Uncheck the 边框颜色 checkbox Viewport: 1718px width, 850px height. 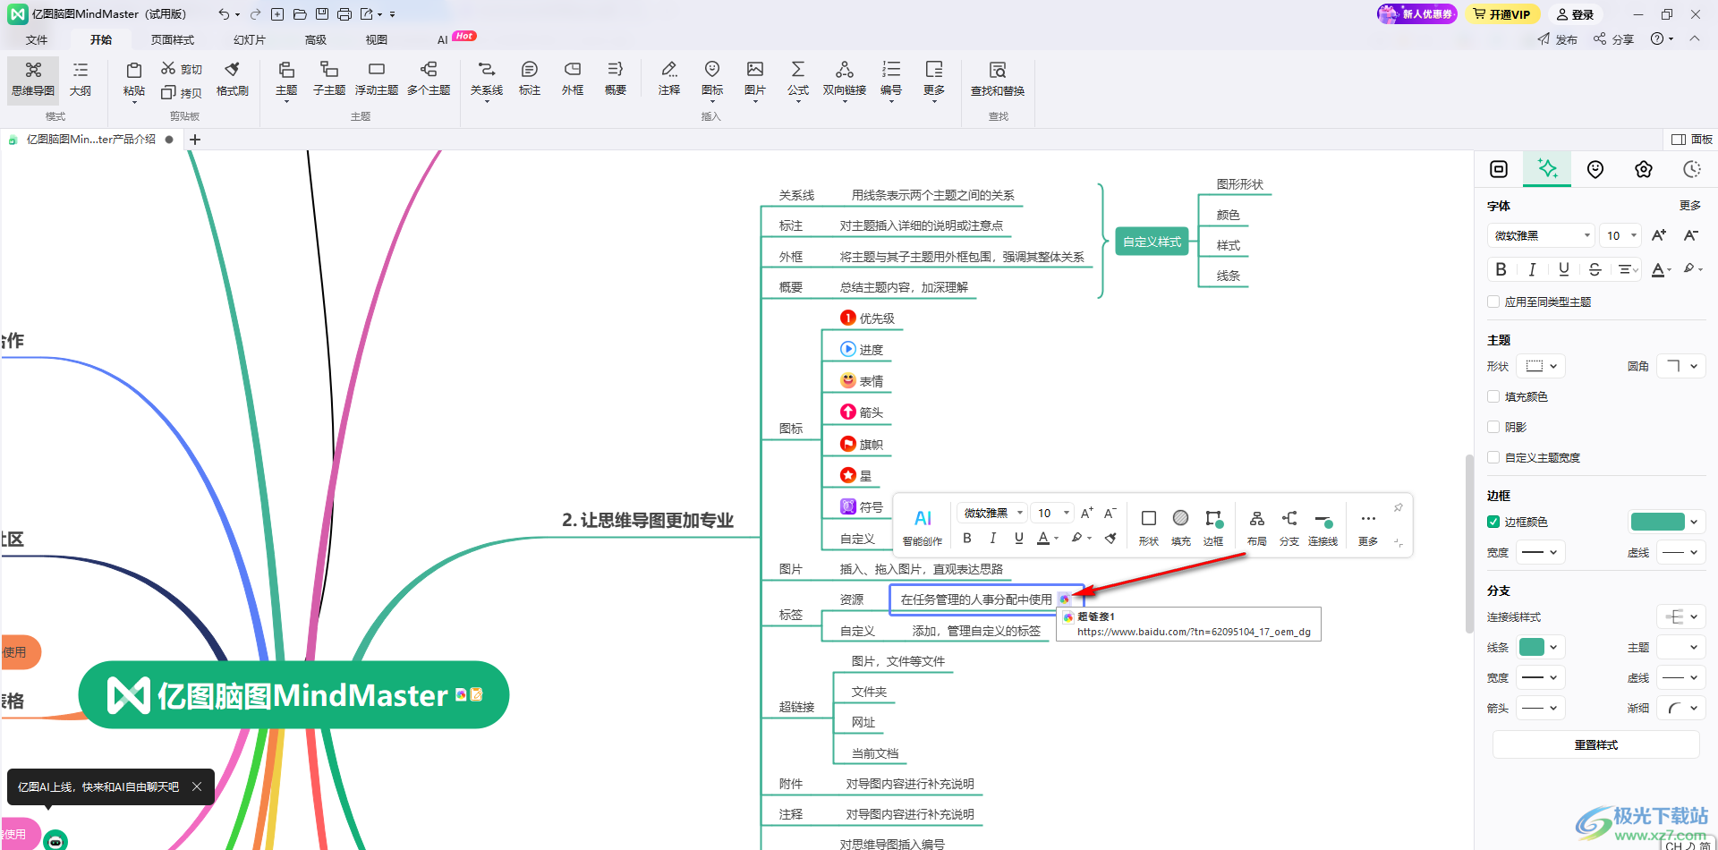coord(1493,522)
